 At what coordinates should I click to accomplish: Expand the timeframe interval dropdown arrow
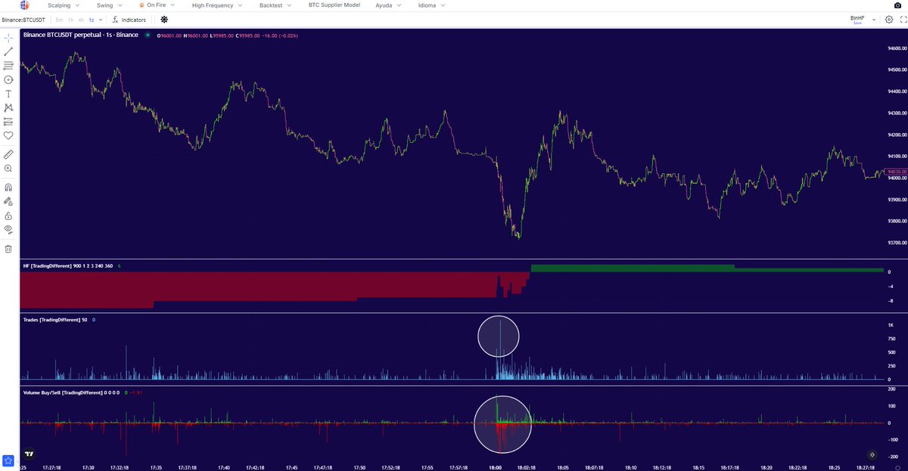(101, 20)
